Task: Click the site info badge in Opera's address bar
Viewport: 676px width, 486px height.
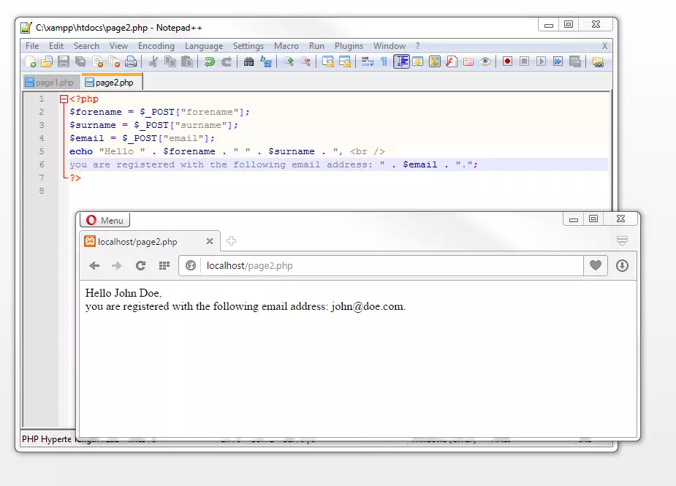Action: click(190, 265)
